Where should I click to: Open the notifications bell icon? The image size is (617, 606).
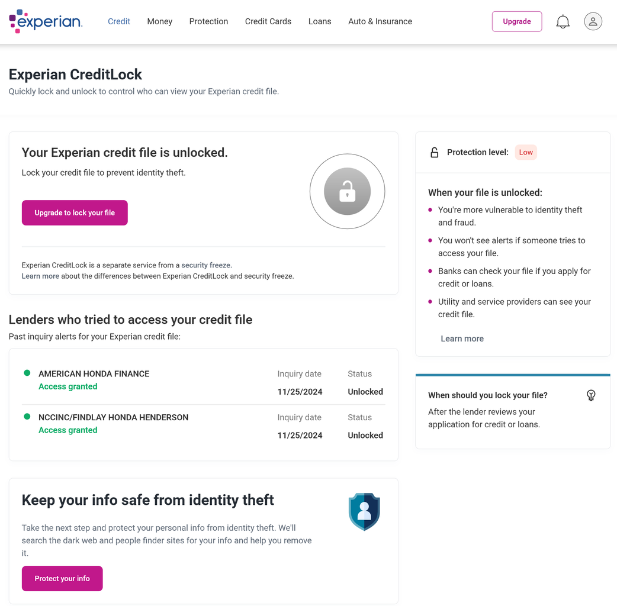(563, 22)
